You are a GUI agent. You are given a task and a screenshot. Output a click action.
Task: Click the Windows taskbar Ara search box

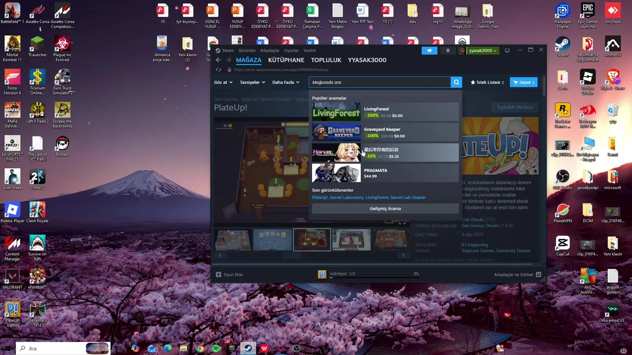[63, 348]
